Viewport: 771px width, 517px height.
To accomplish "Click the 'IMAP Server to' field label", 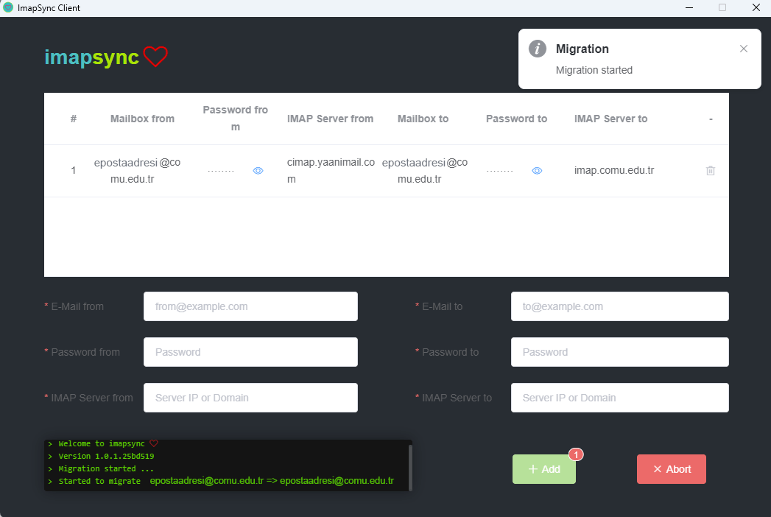I will [x=457, y=398].
